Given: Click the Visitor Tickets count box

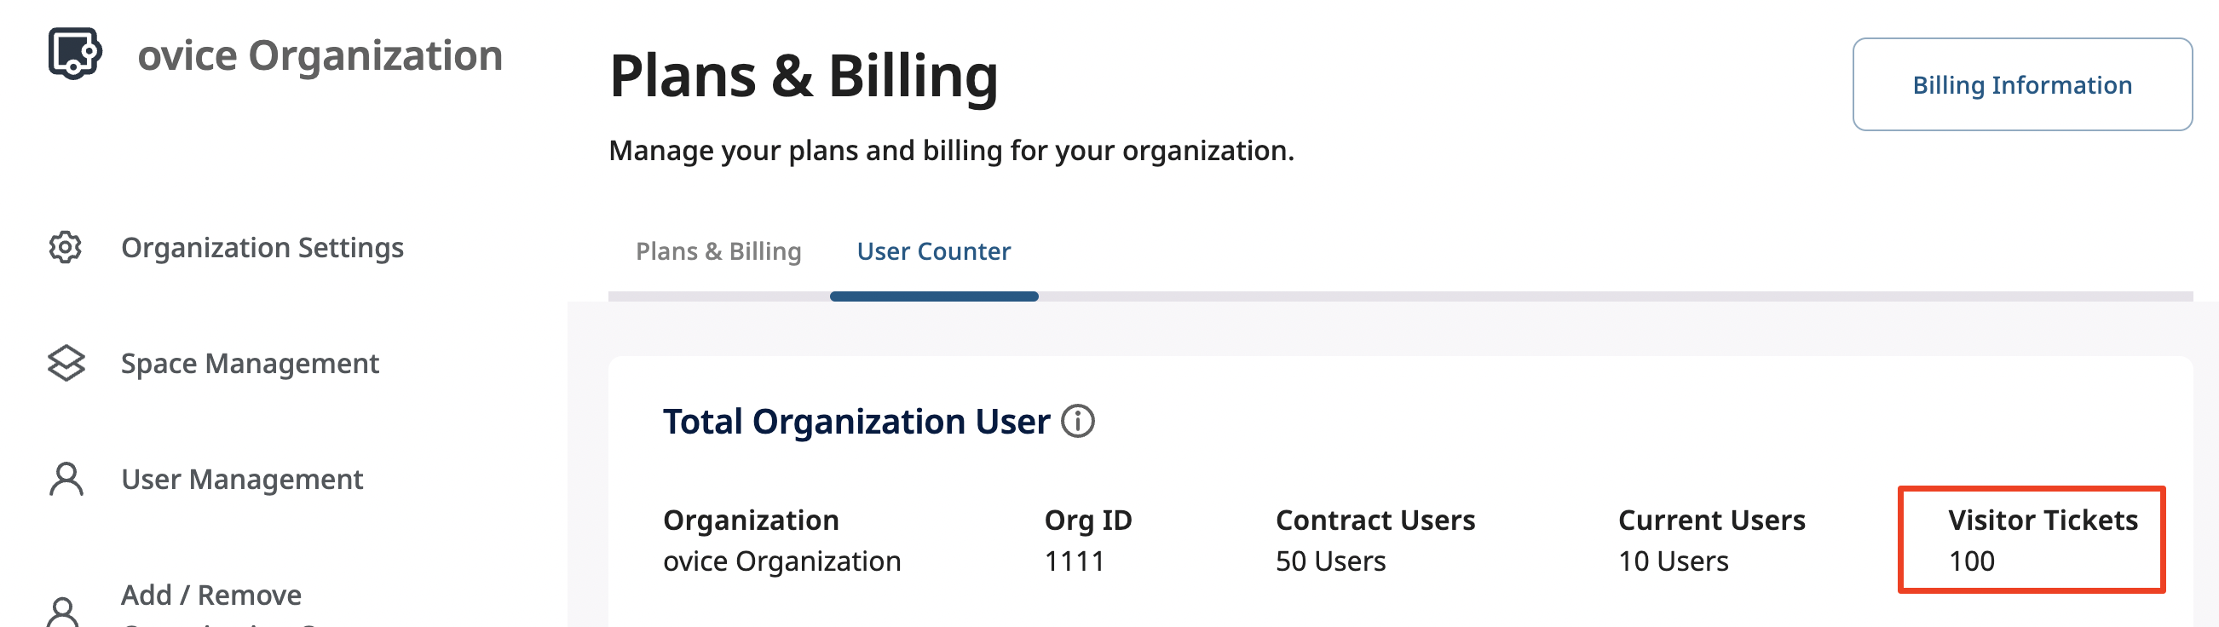Looking at the screenshot, I should 2032,540.
